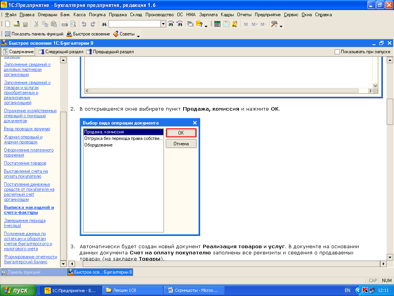Click content horizontal scrollbar right arrow
394x296 pixels.
click(383, 264)
